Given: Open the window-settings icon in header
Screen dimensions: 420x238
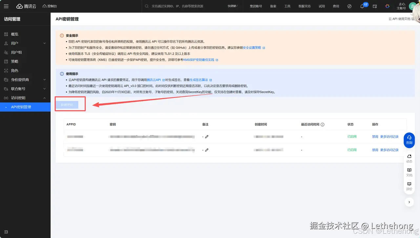Looking at the screenshot, I should [375, 6].
